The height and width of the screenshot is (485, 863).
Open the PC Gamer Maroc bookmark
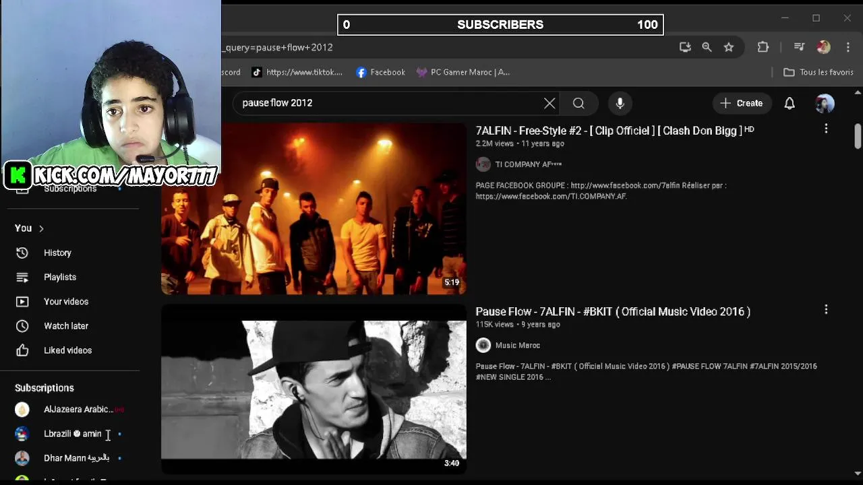(463, 72)
